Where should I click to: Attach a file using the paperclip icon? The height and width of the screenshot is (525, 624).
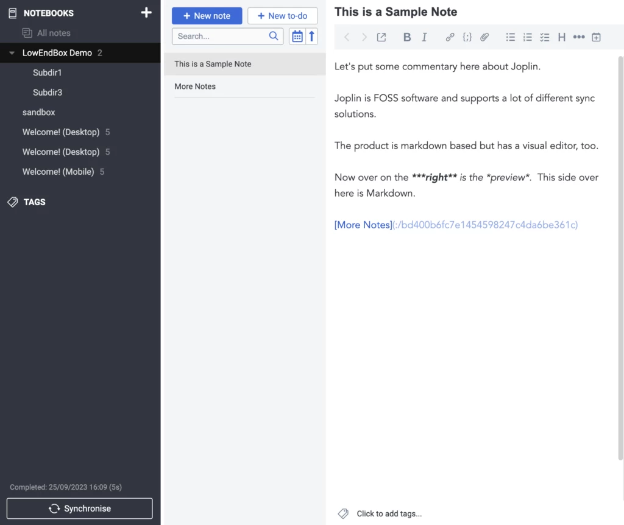coord(484,37)
